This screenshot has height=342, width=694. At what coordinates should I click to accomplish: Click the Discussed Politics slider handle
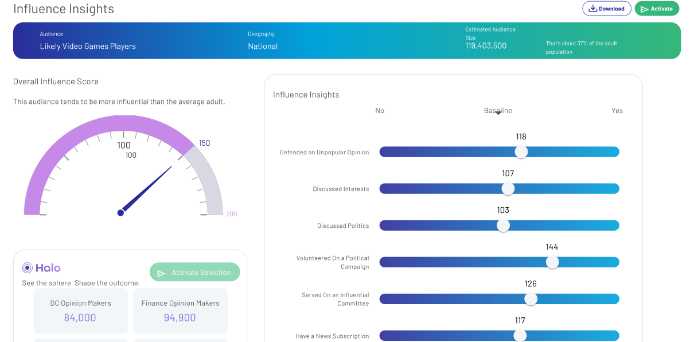503,226
